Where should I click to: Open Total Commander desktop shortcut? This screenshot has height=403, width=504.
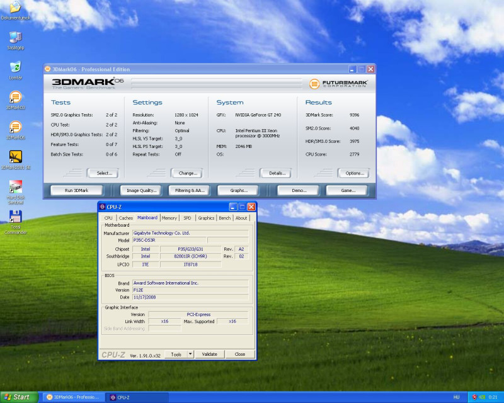(x=15, y=222)
